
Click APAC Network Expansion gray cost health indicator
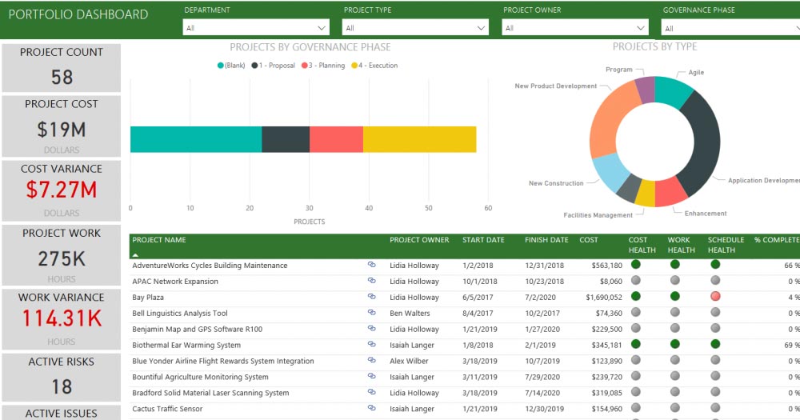[636, 280]
